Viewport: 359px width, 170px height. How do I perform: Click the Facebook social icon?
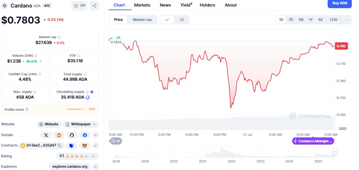[85, 135]
